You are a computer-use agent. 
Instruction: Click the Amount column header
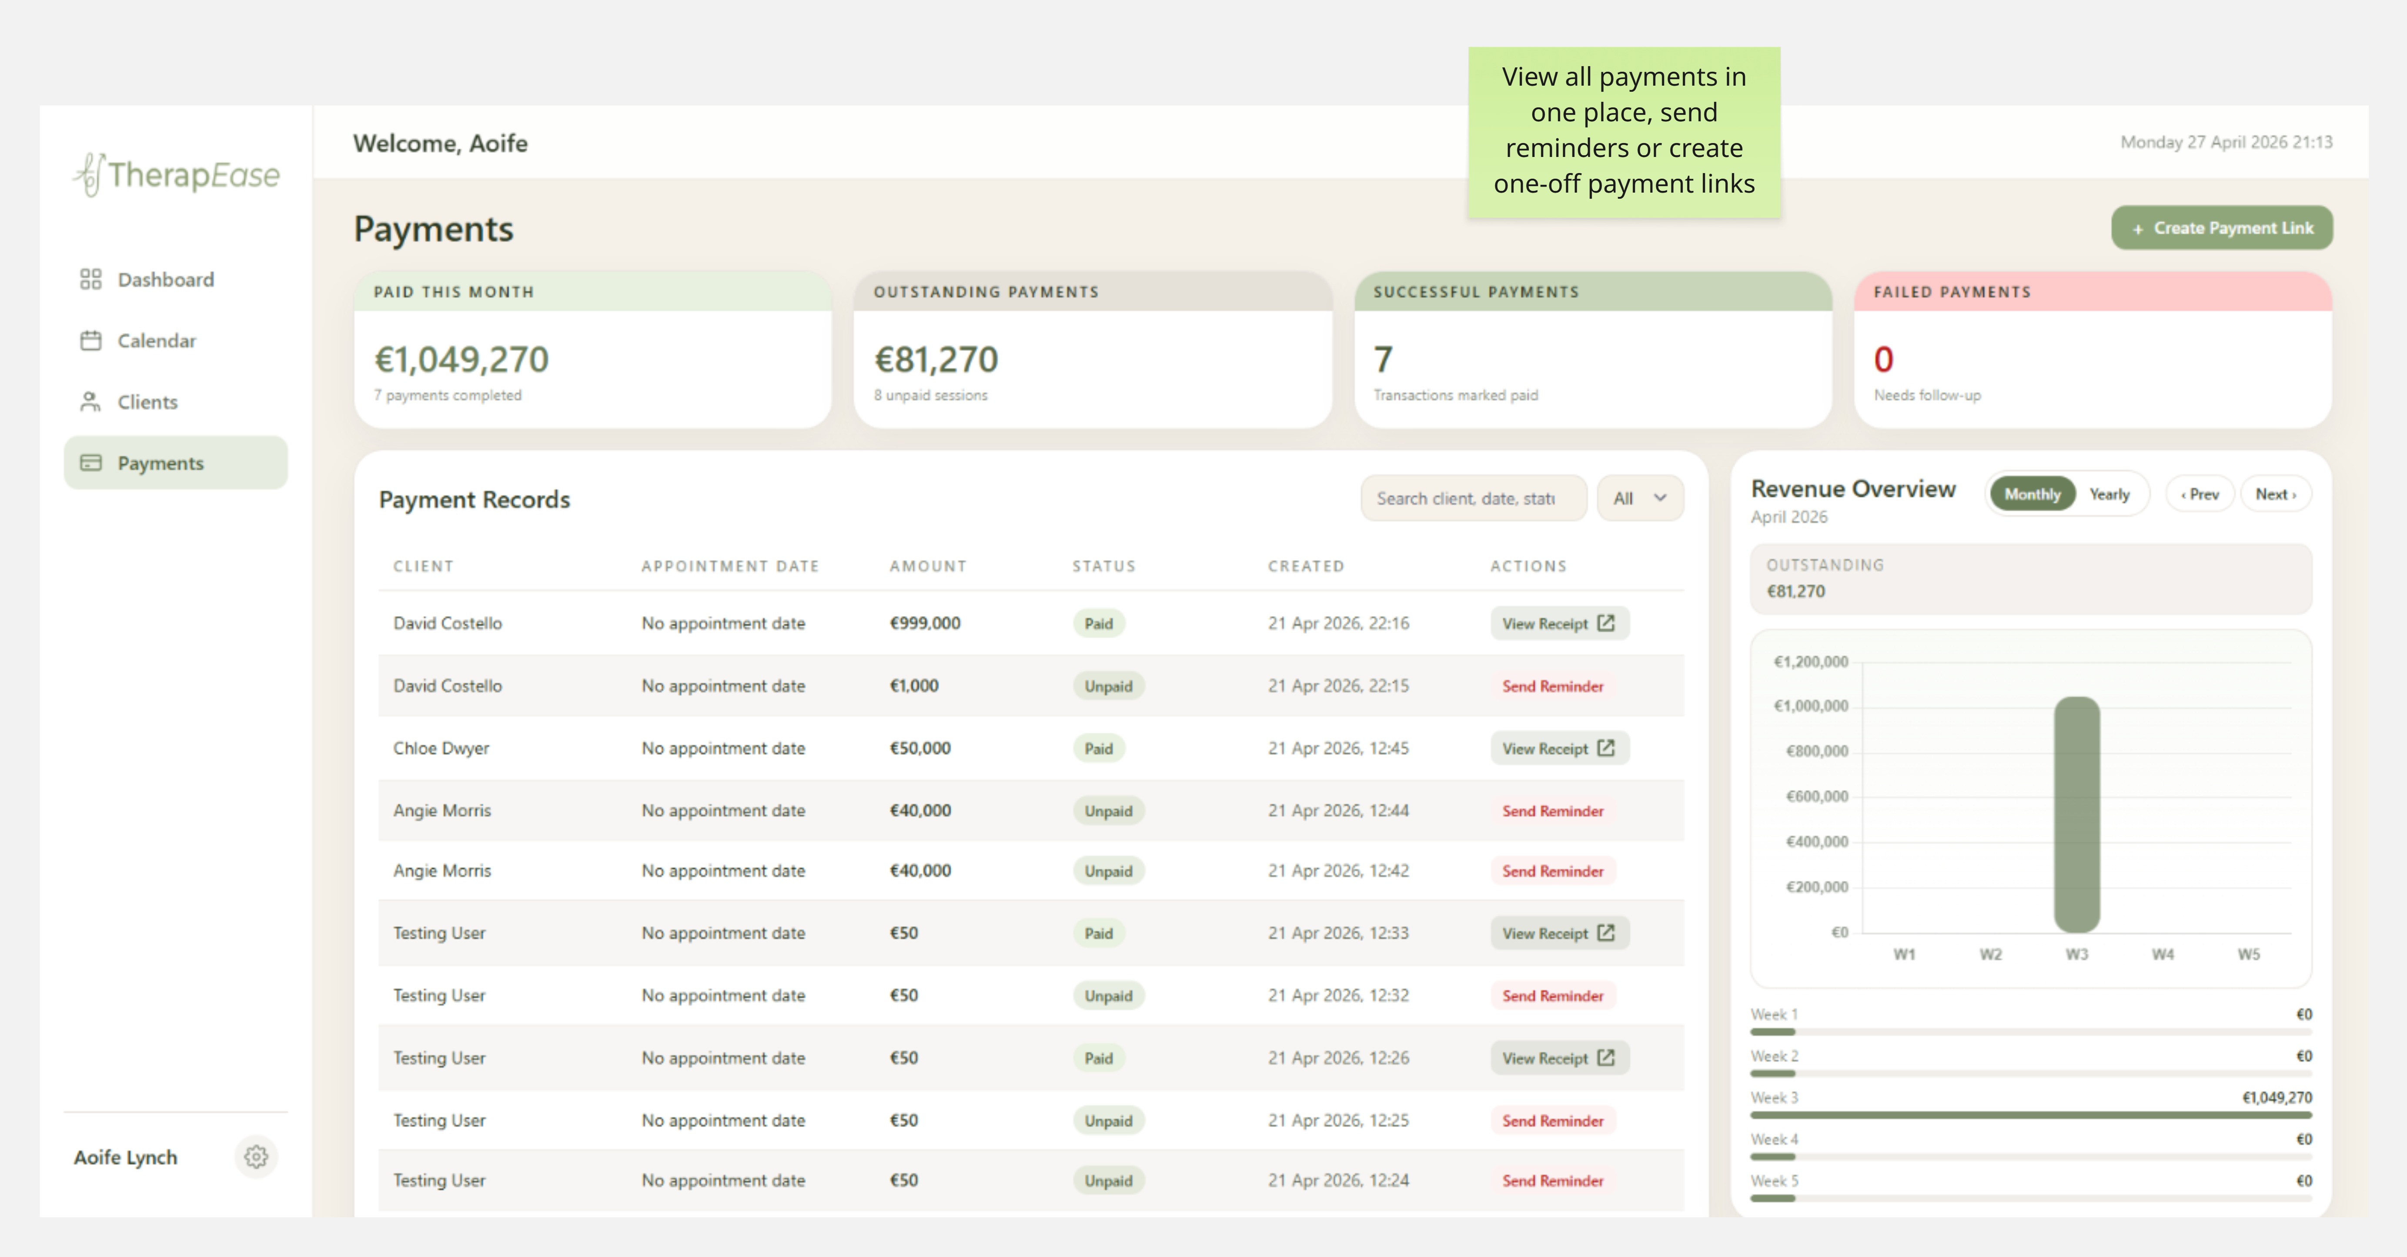[928, 566]
